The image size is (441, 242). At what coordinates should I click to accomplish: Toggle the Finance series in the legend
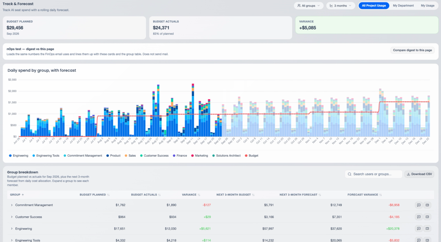(180, 155)
